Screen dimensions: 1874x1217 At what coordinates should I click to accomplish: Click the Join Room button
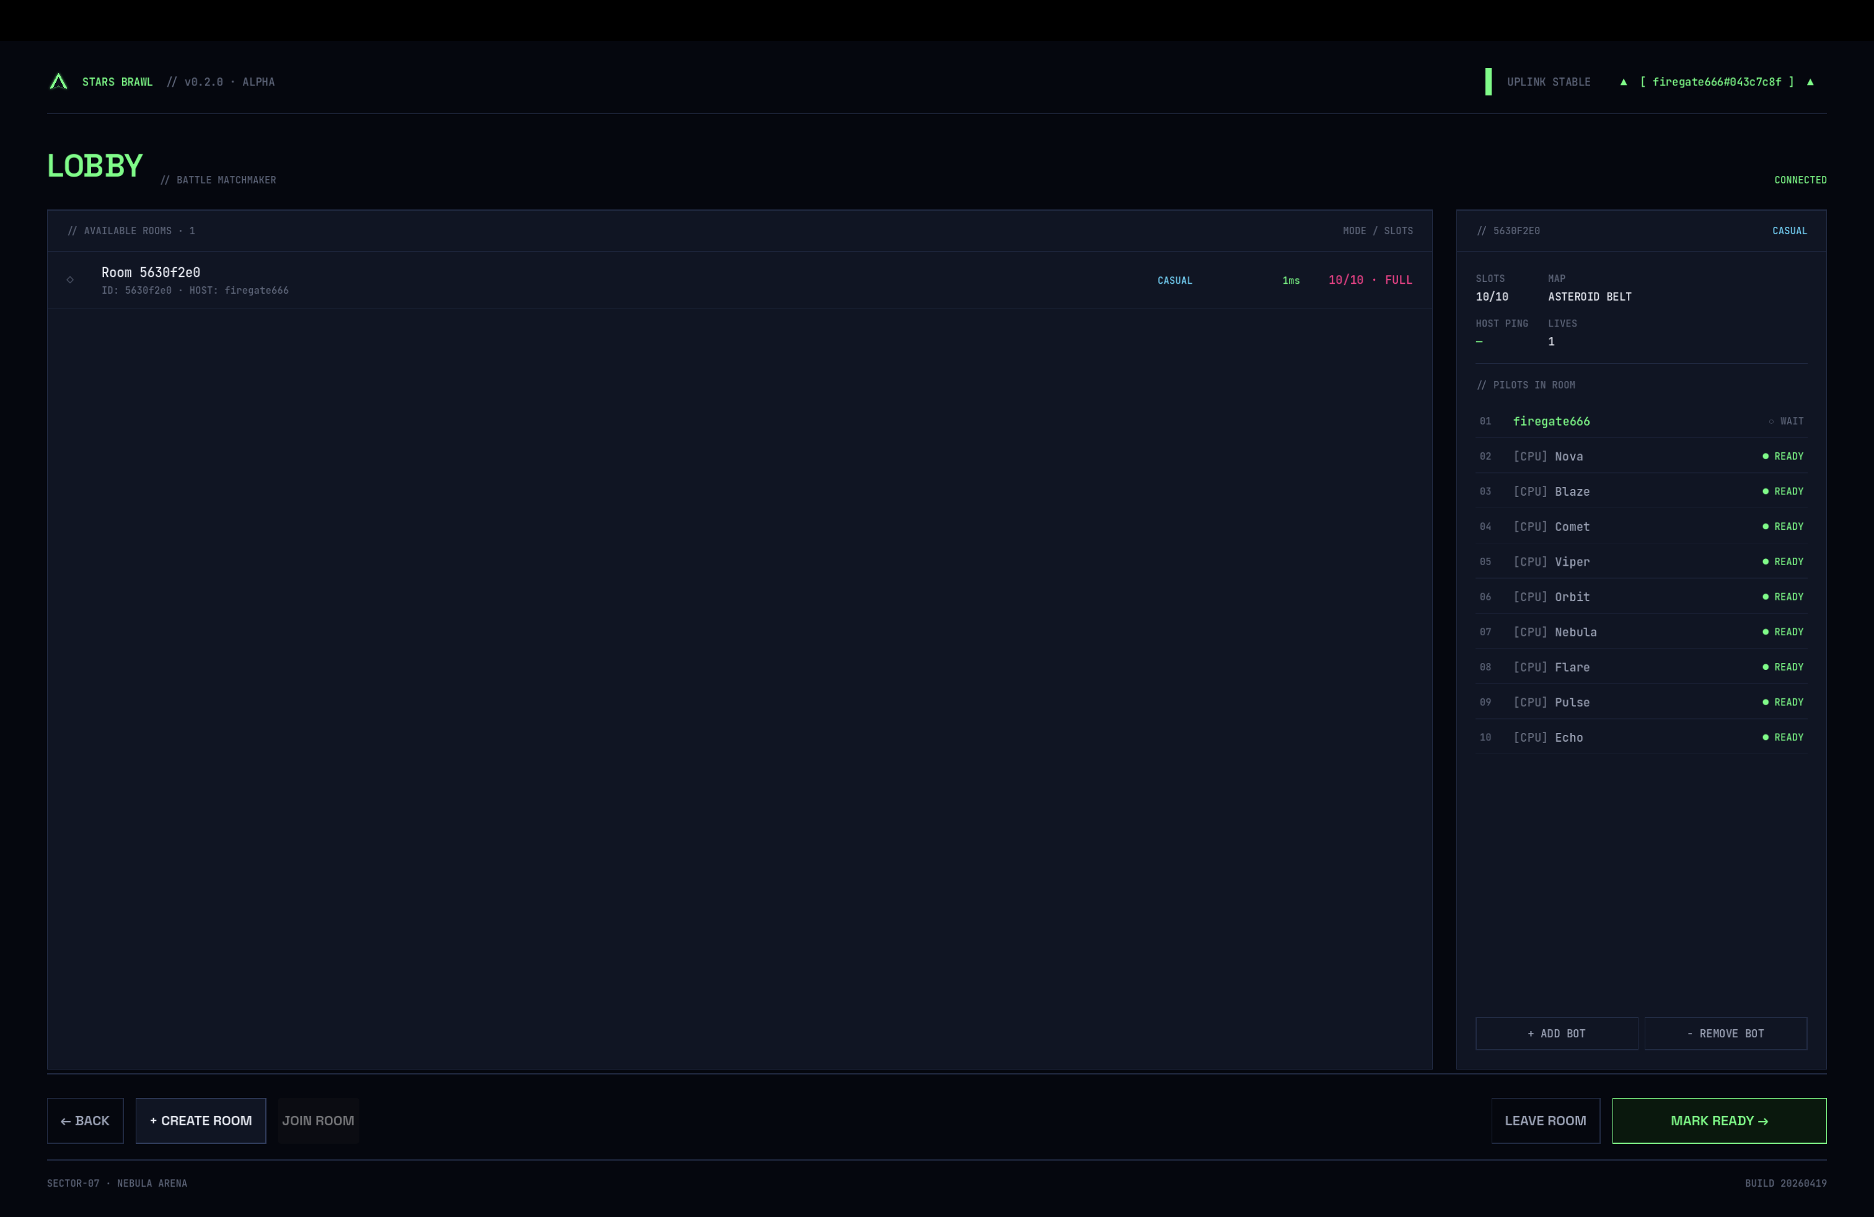(318, 1120)
